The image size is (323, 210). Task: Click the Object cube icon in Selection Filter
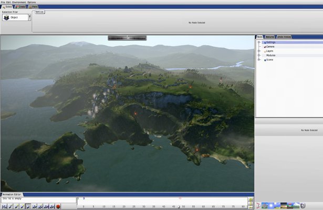[x=6, y=17]
